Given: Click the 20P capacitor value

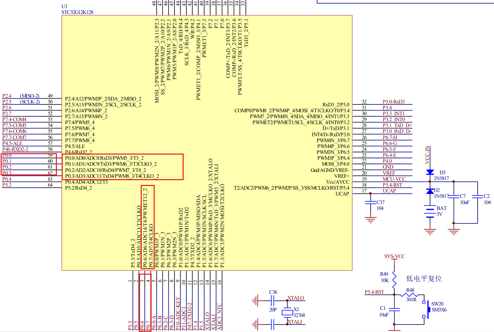Looking at the screenshot, I should 273,310.
